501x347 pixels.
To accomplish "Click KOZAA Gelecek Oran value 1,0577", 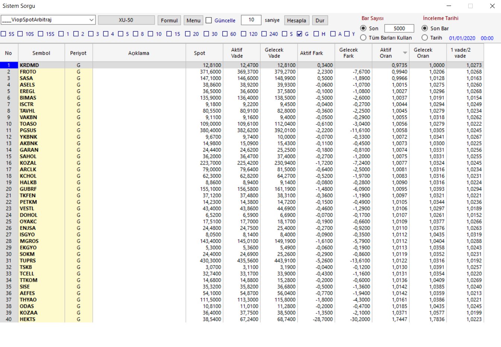I will [437, 313].
